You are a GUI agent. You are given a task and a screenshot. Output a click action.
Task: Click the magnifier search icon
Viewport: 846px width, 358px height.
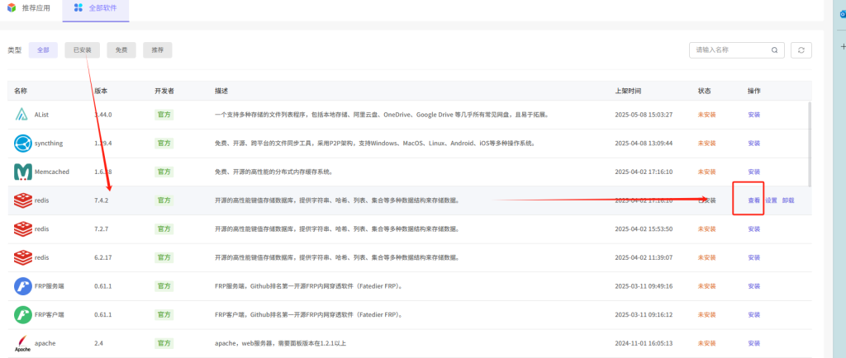tap(775, 50)
